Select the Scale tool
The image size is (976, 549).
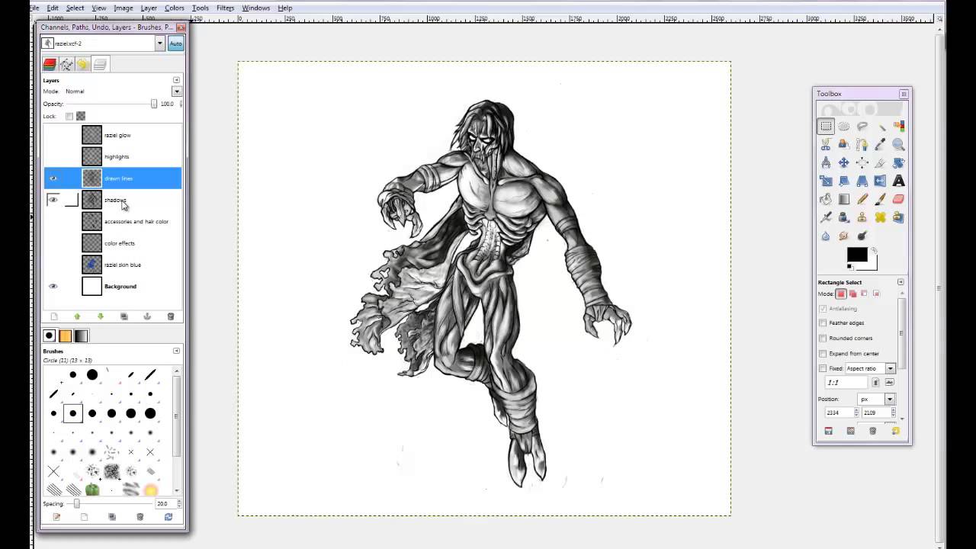tap(826, 181)
